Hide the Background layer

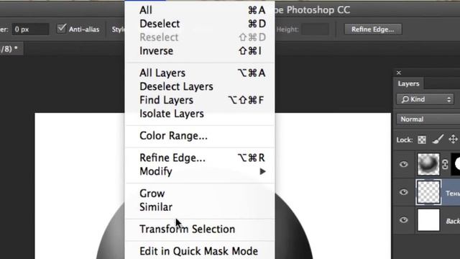click(x=404, y=220)
